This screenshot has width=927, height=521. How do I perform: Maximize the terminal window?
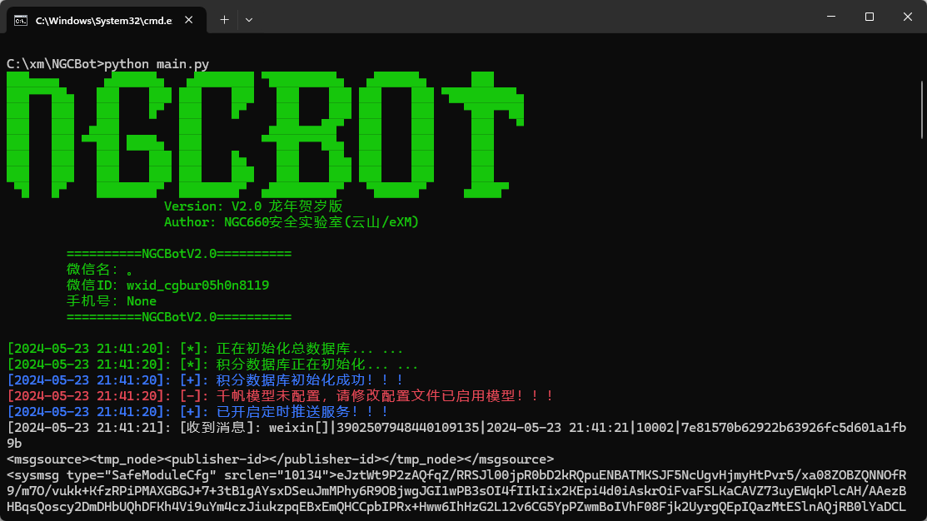click(x=869, y=17)
